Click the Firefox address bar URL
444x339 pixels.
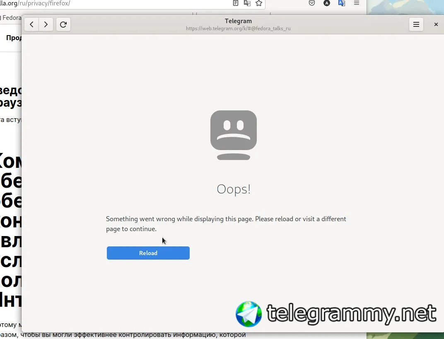pos(35,3)
